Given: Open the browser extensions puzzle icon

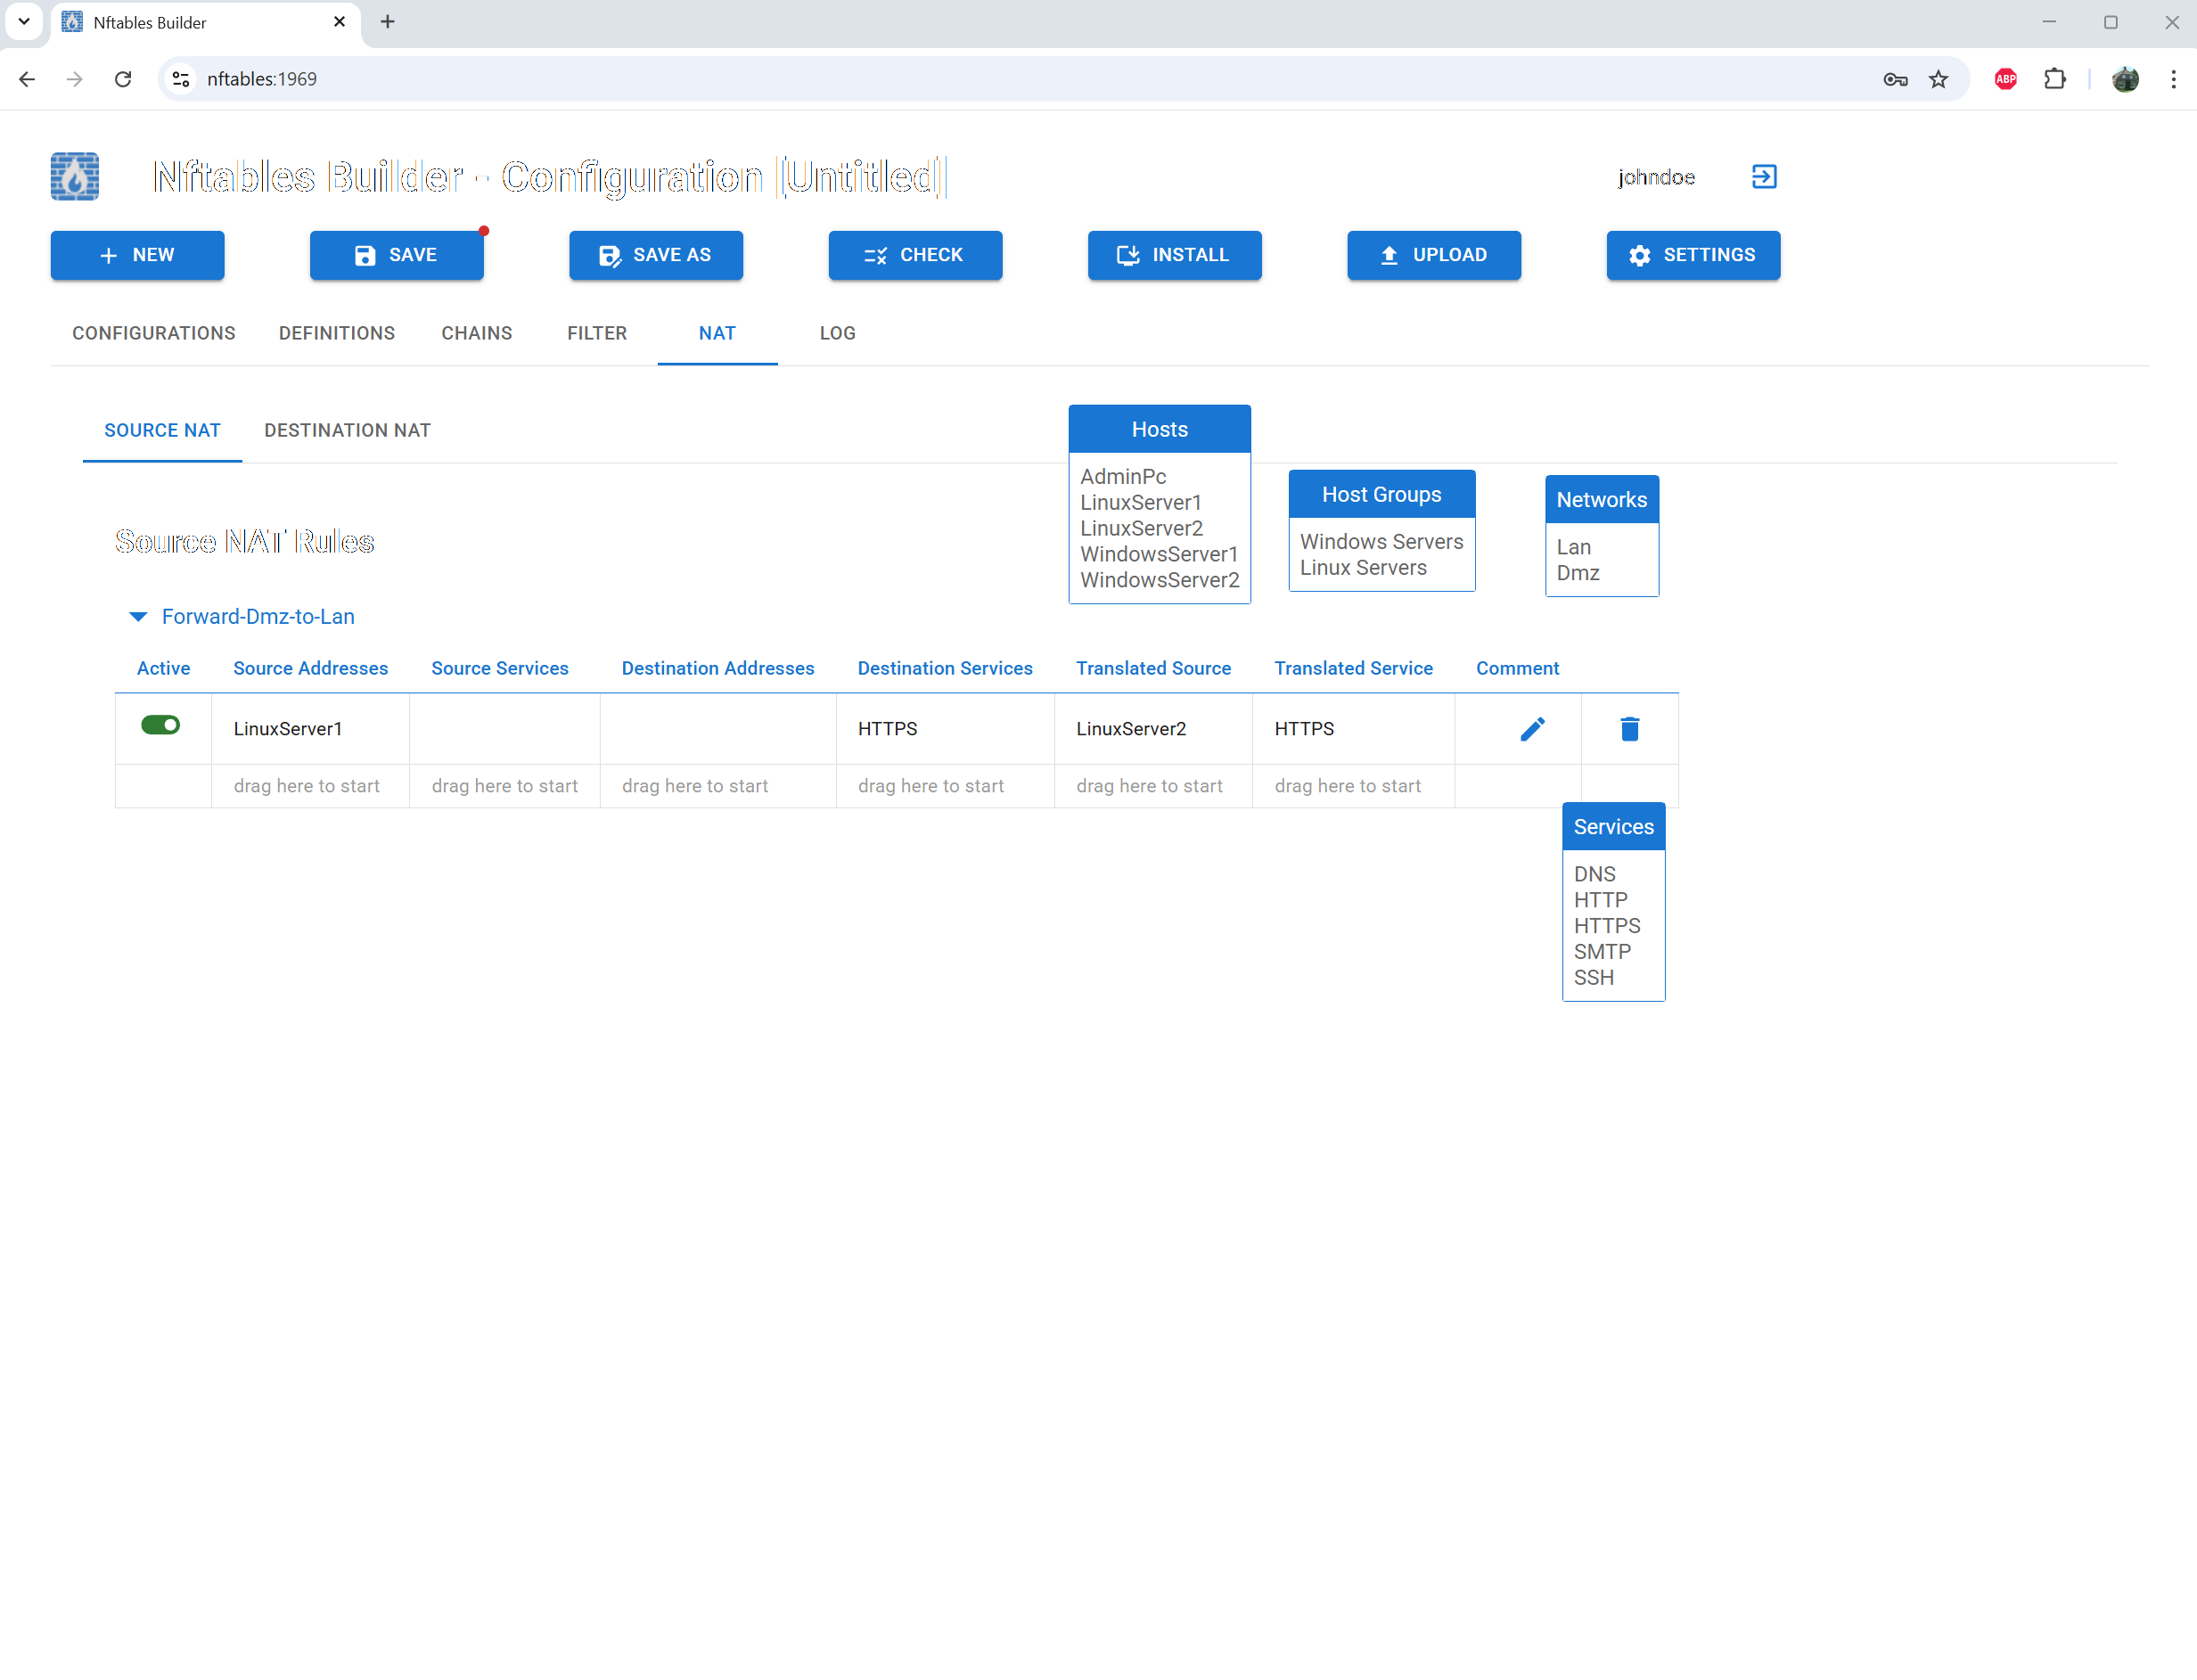Looking at the screenshot, I should [2056, 79].
